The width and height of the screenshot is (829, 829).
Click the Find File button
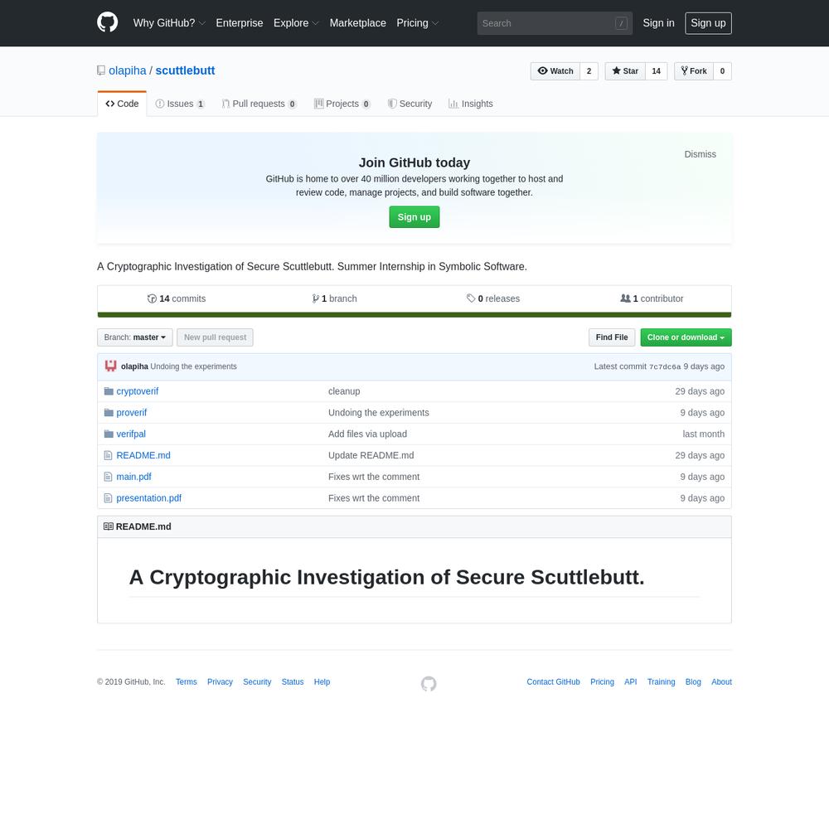[612, 337]
